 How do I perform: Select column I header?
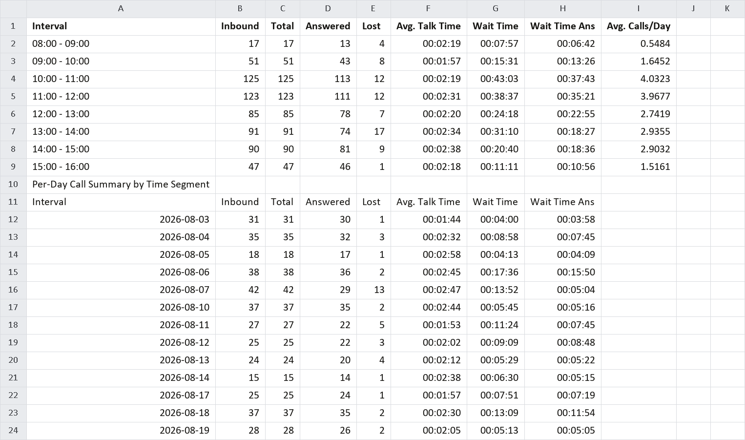639,9
